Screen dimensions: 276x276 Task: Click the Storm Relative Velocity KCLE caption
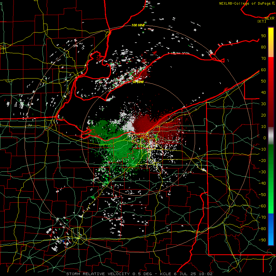[x=139, y=274]
